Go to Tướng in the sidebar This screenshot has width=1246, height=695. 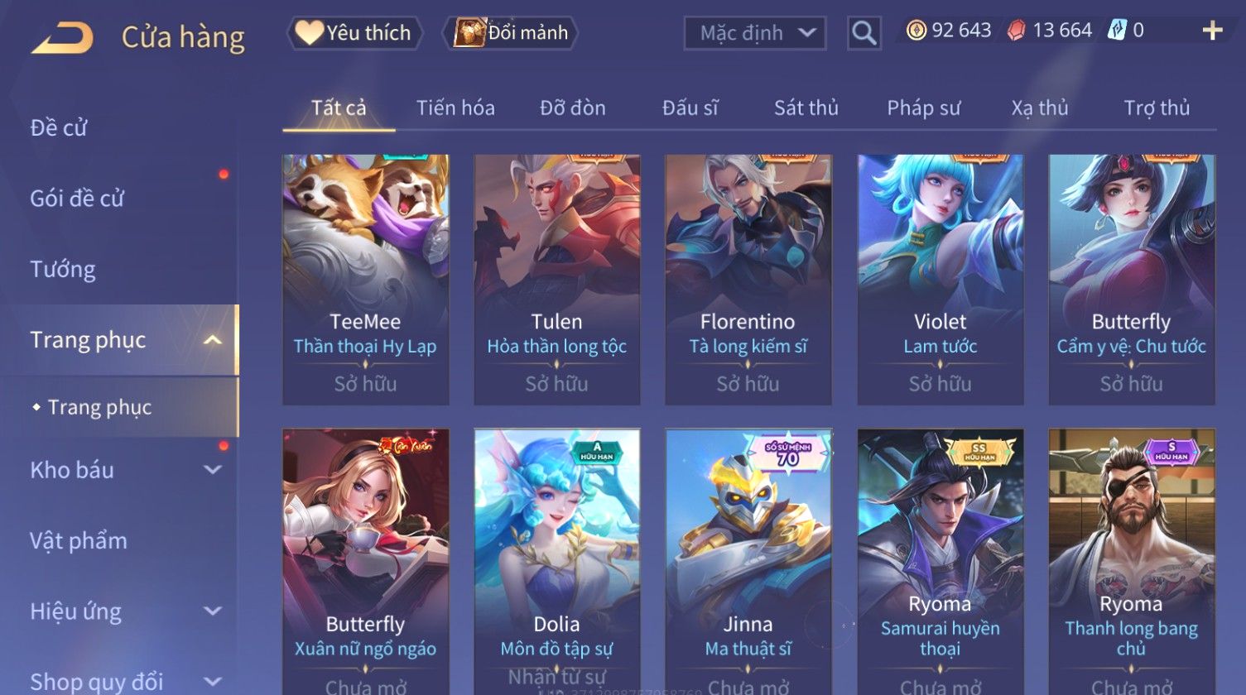63,270
